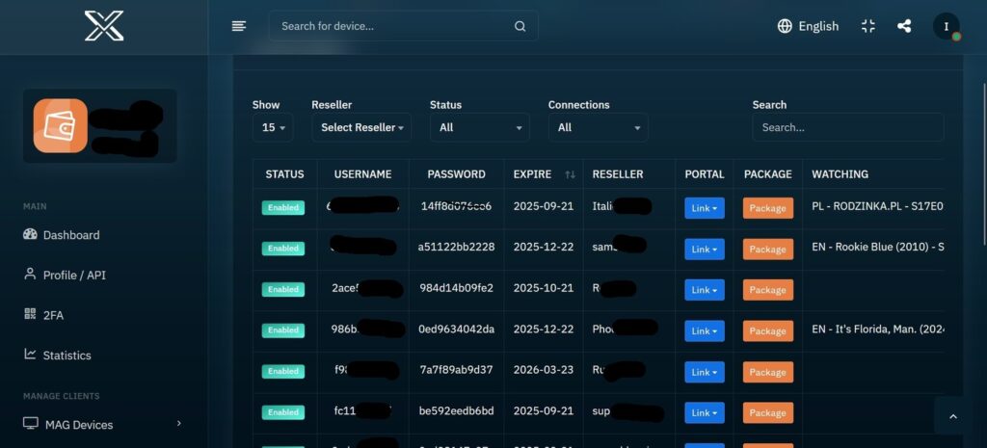Click the 2FA QR code icon

click(30, 315)
